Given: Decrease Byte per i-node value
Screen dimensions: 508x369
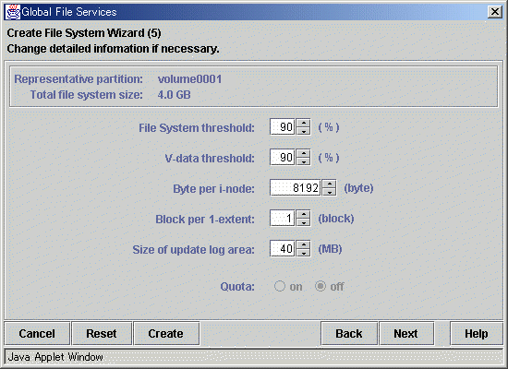Looking at the screenshot, I should [329, 192].
